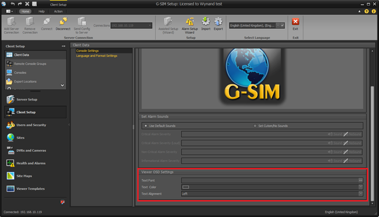
Task: Click the small red flag icon in sidebar footer
Action: pyautogui.click(x=63, y=202)
